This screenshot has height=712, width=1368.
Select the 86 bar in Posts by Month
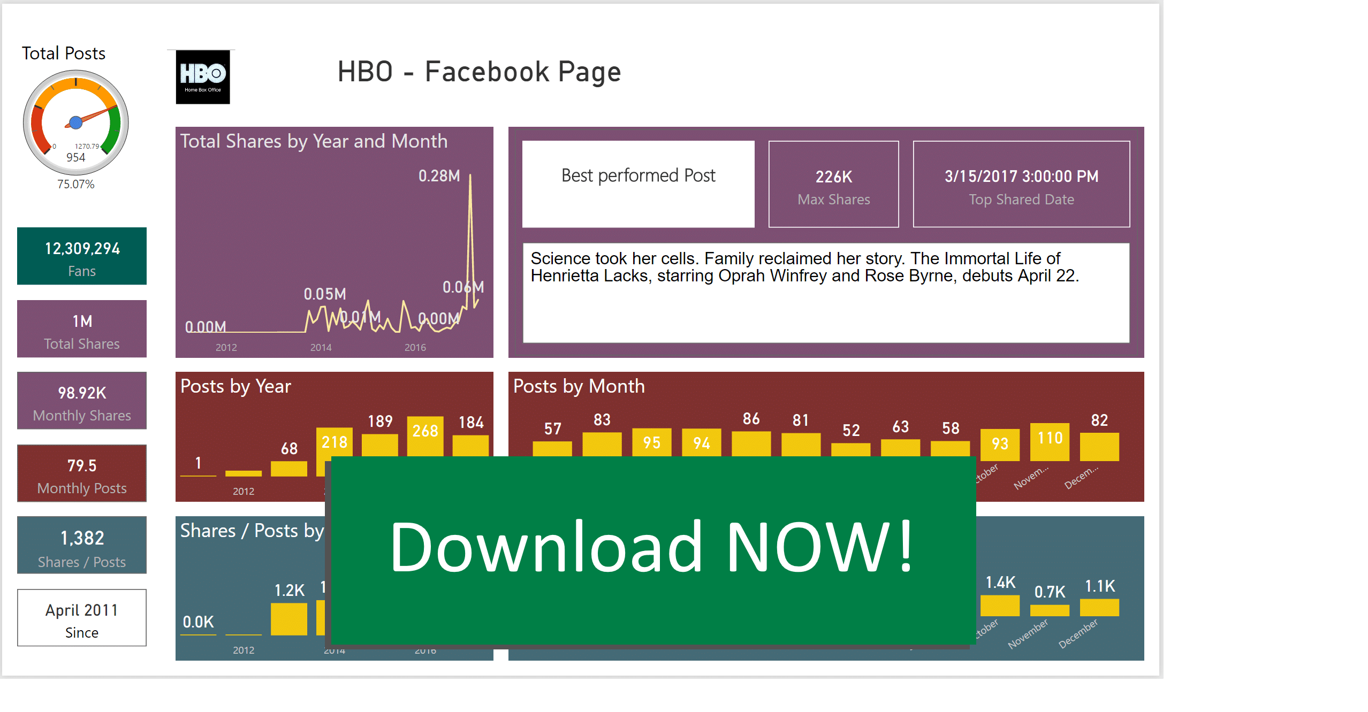(751, 443)
